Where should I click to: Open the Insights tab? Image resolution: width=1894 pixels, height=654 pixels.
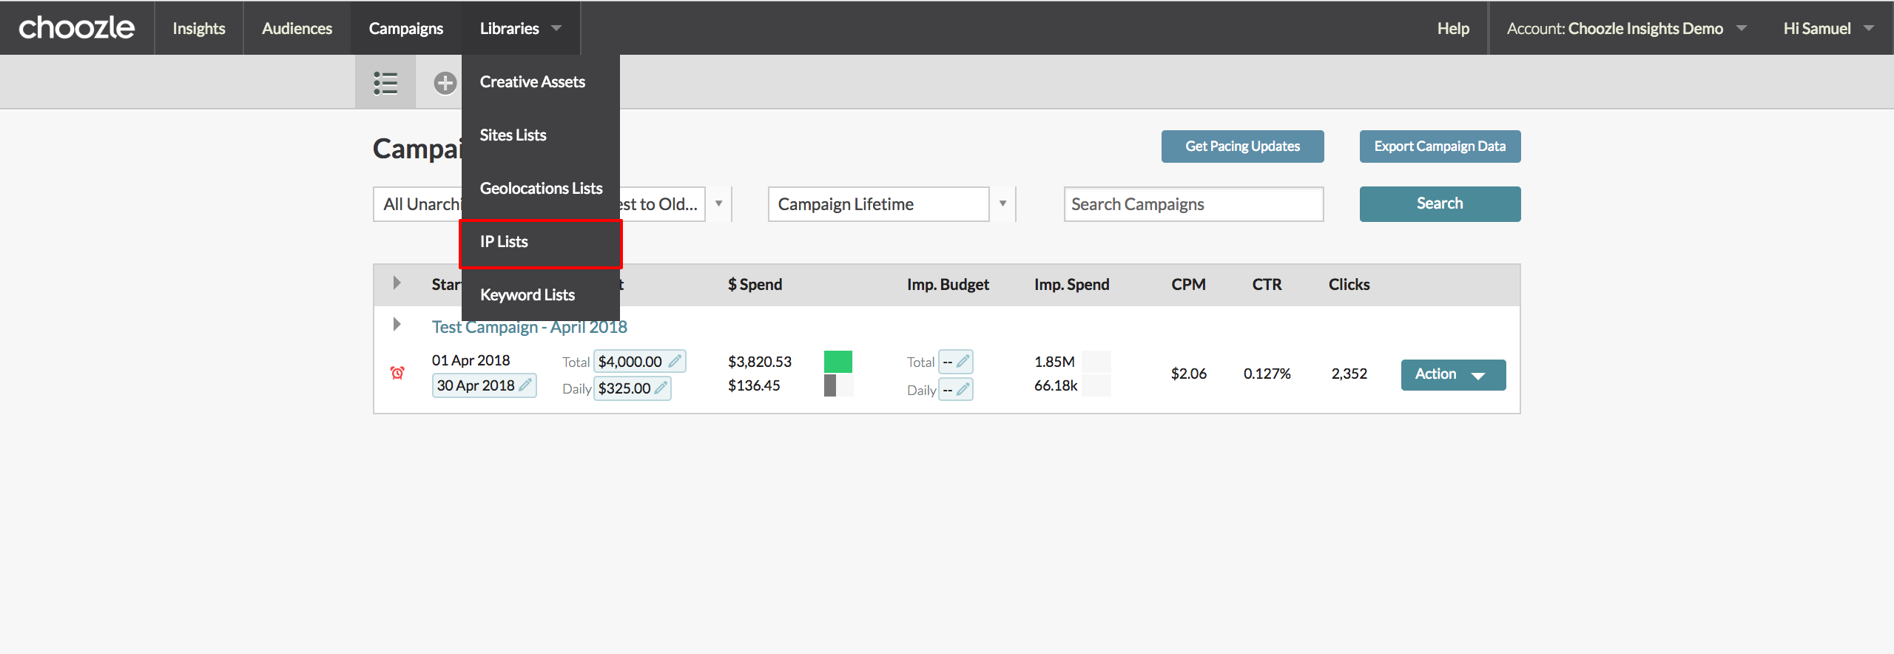pyautogui.click(x=199, y=28)
